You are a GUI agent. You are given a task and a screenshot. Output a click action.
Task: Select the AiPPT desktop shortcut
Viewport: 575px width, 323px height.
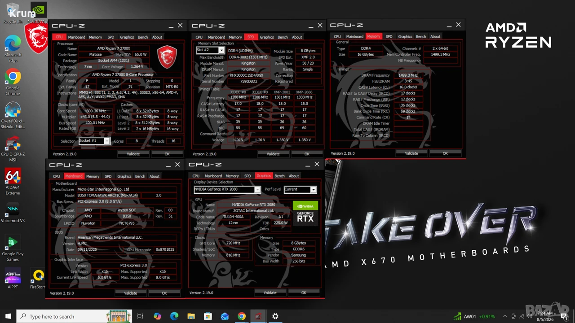click(13, 279)
